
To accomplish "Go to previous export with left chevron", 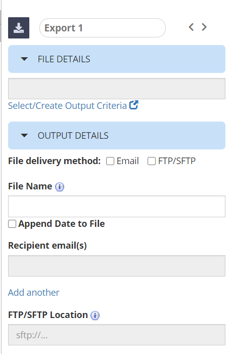I will point(191,27).
